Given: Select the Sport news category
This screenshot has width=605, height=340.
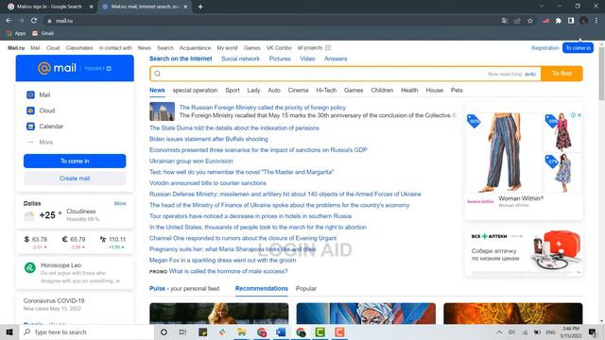Looking at the screenshot, I should pos(233,91).
